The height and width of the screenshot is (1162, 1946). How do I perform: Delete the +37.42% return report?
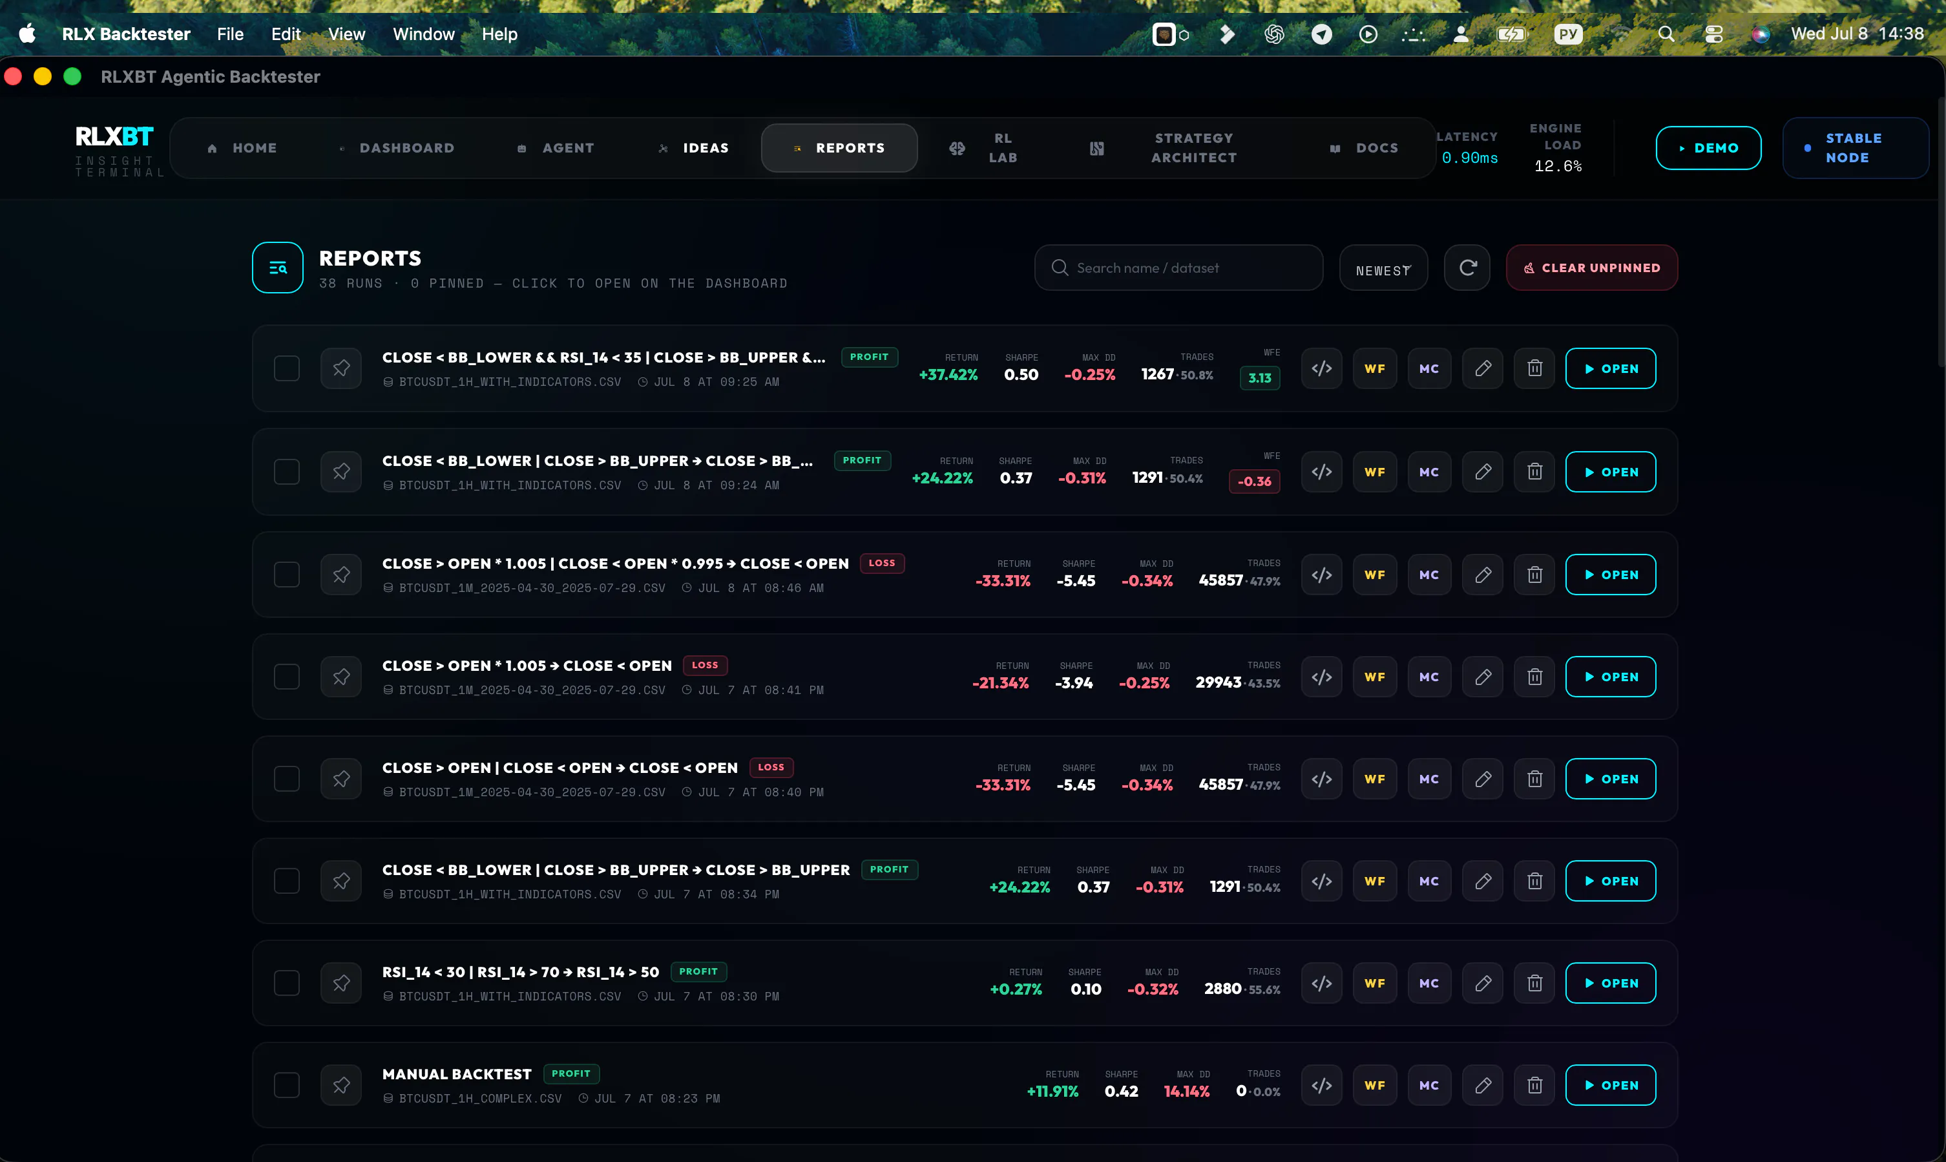click(1534, 368)
